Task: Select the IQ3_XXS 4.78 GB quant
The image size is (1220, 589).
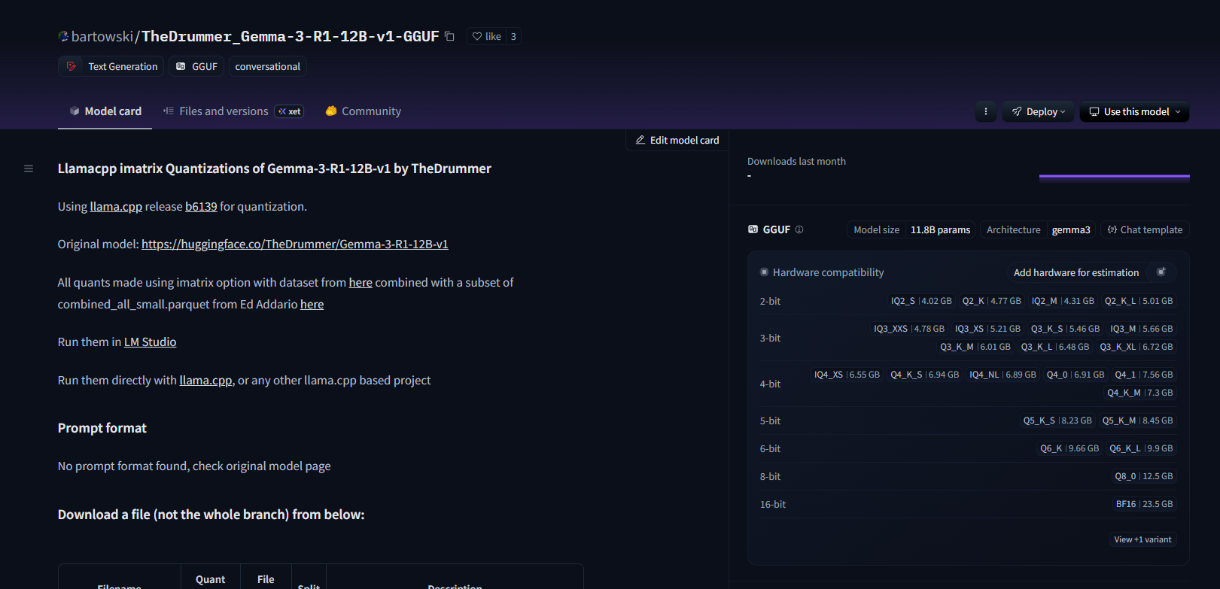Action: coord(909,329)
